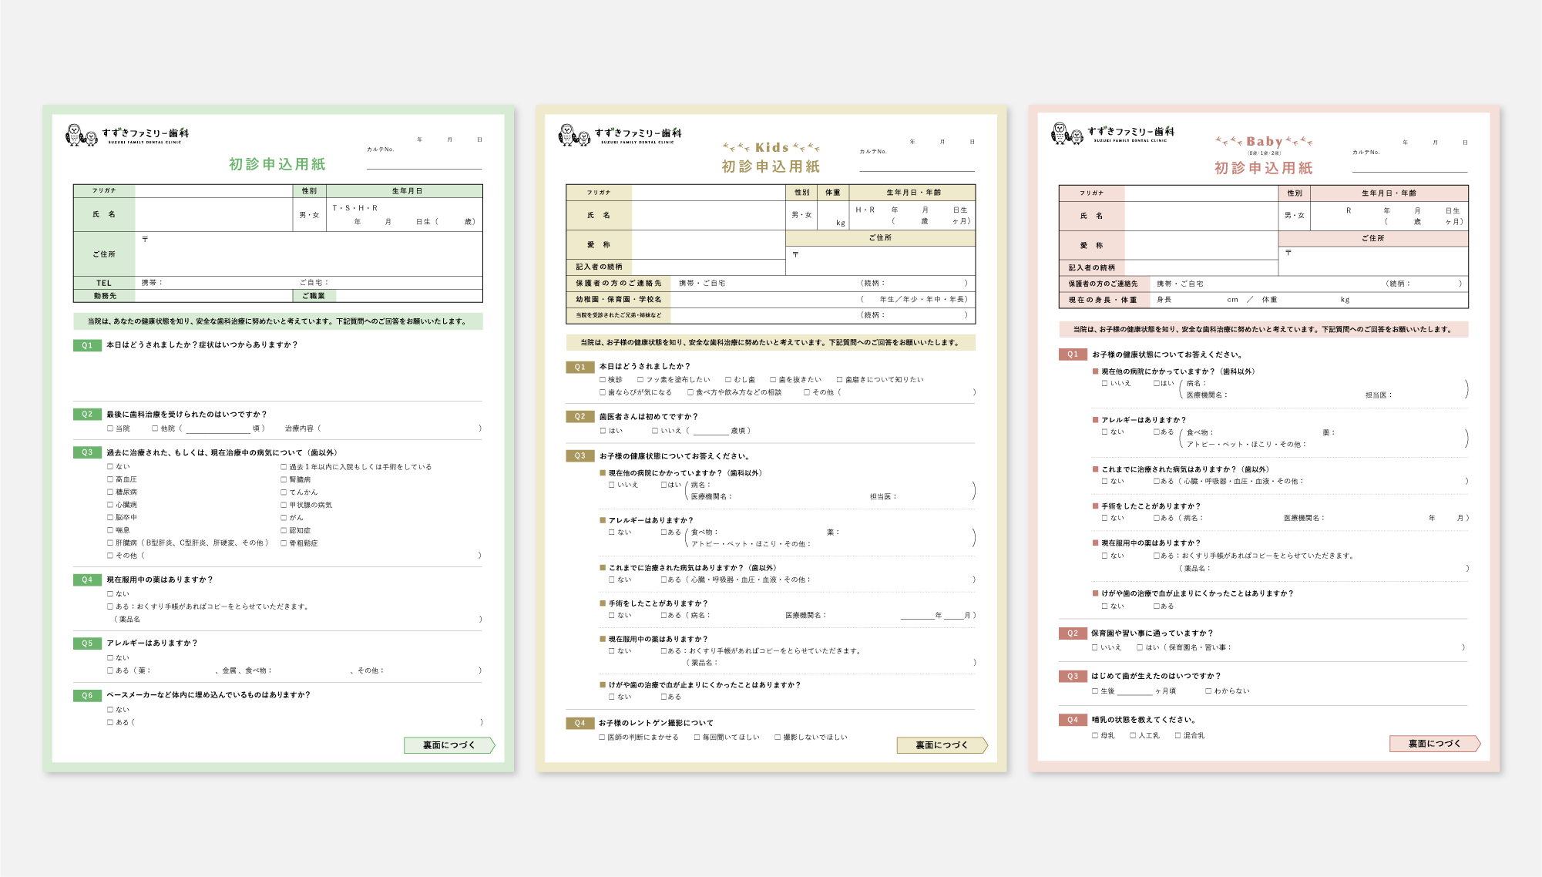Click the 勤務先 field on the green form
Viewport: 1542px width, 877px height.
pyautogui.click(x=214, y=296)
